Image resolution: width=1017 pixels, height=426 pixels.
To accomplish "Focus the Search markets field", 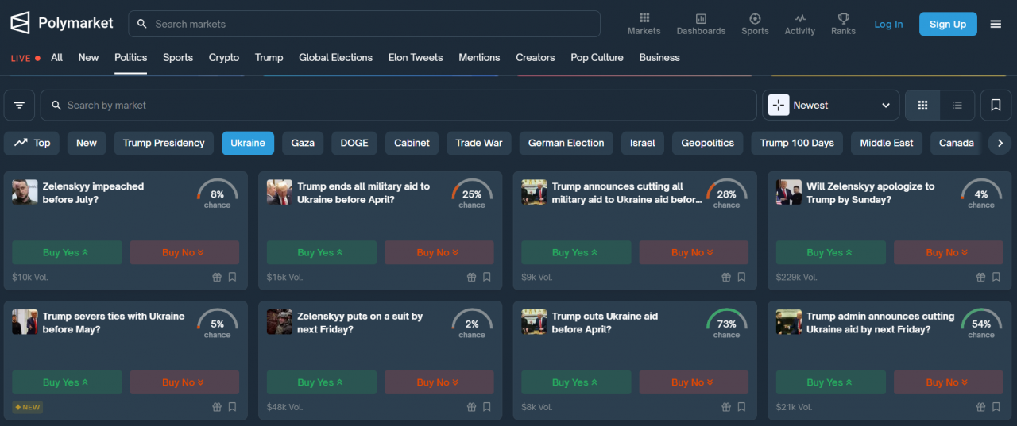I will 364,24.
